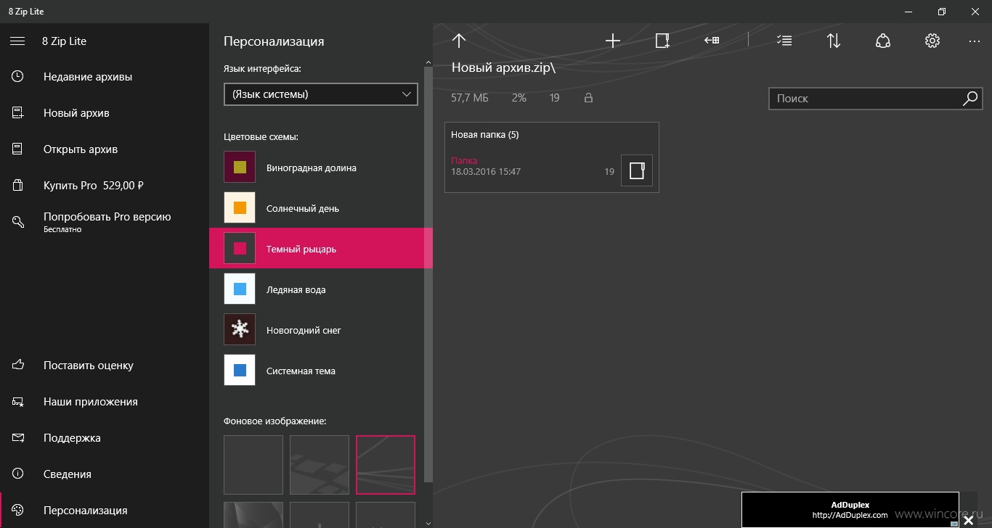Open Поставить оценку item
The height and width of the screenshot is (528, 992).
[x=105, y=366]
